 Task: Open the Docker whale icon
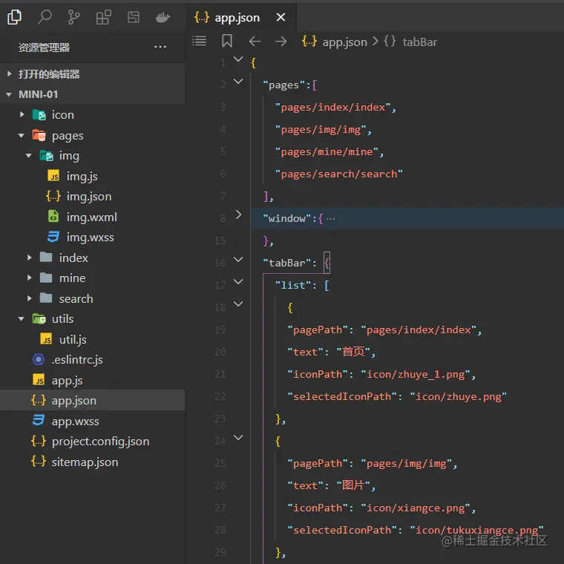pyautogui.click(x=163, y=17)
